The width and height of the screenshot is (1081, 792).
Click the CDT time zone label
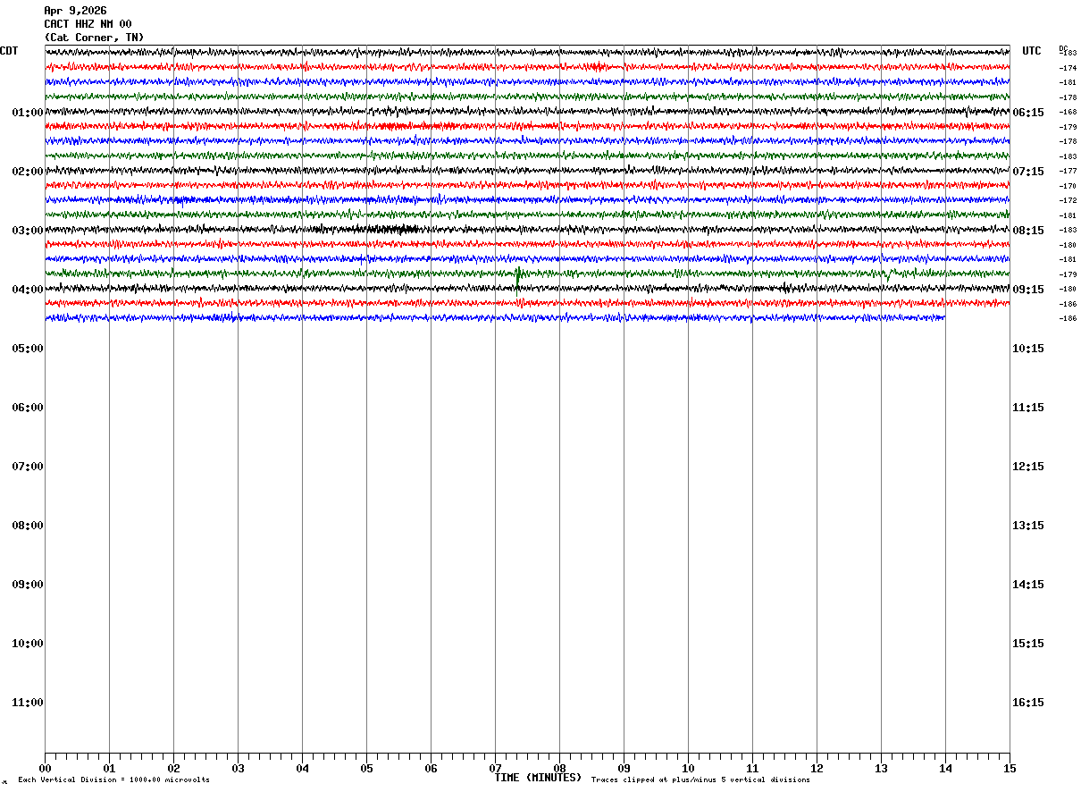click(9, 51)
